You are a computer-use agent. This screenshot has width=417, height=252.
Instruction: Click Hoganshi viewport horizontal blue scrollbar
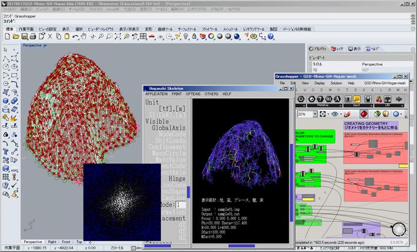pyautogui.click(x=242, y=246)
